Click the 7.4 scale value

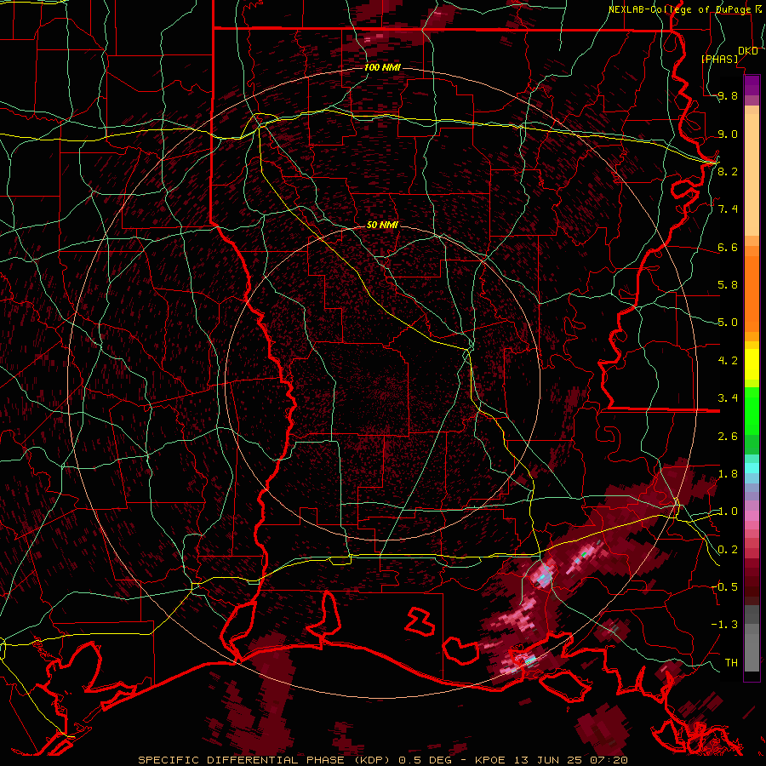point(728,209)
